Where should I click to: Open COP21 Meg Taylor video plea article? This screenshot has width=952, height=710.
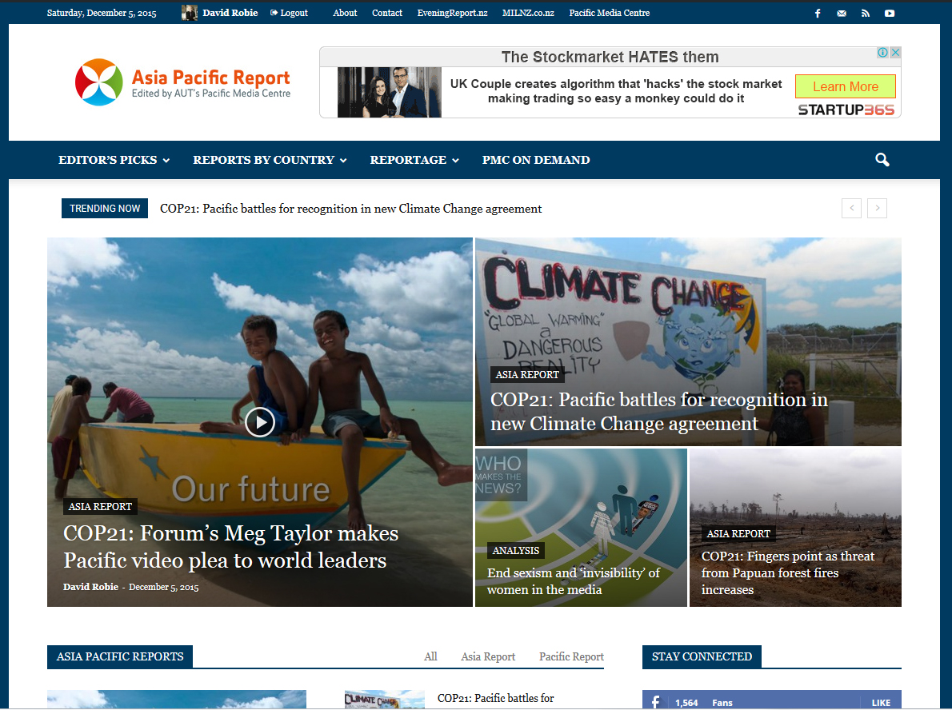pyautogui.click(x=230, y=547)
